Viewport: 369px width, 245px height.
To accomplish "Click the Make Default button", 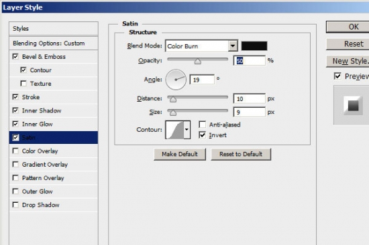I will click(x=180, y=154).
